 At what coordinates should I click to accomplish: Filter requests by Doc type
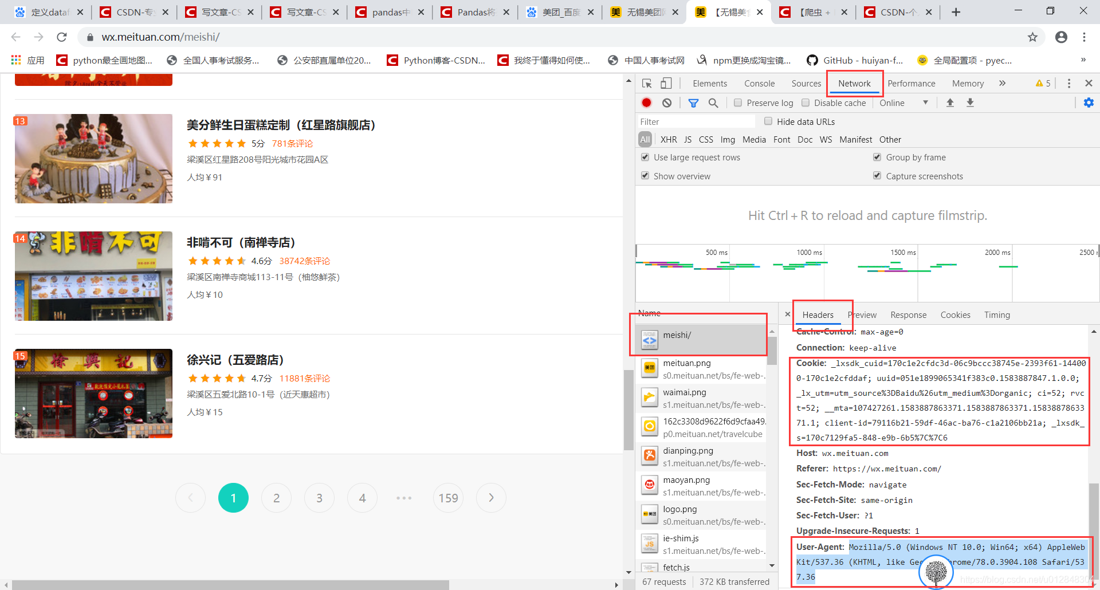point(805,139)
